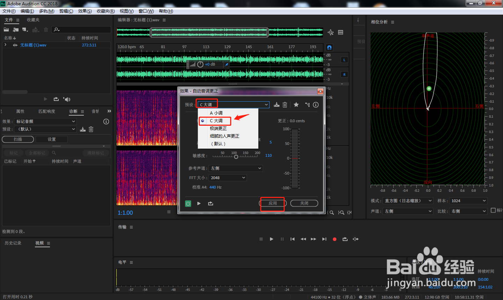Click the channel map routing icon in dialog
The width and height of the screenshot is (503, 300).
click(x=307, y=104)
